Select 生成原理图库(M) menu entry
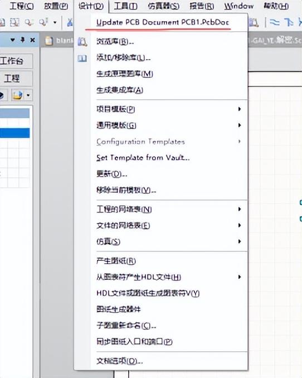Image resolution: width=302 pixels, height=378 pixels. pos(125,74)
